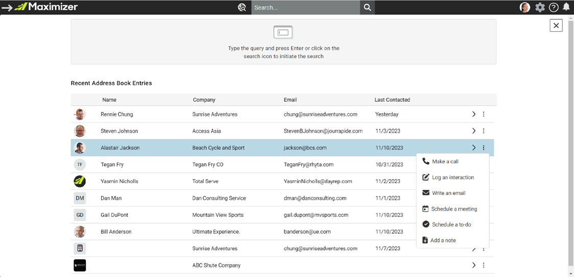Click the Search input field
The image size is (574, 277).
tap(306, 7)
